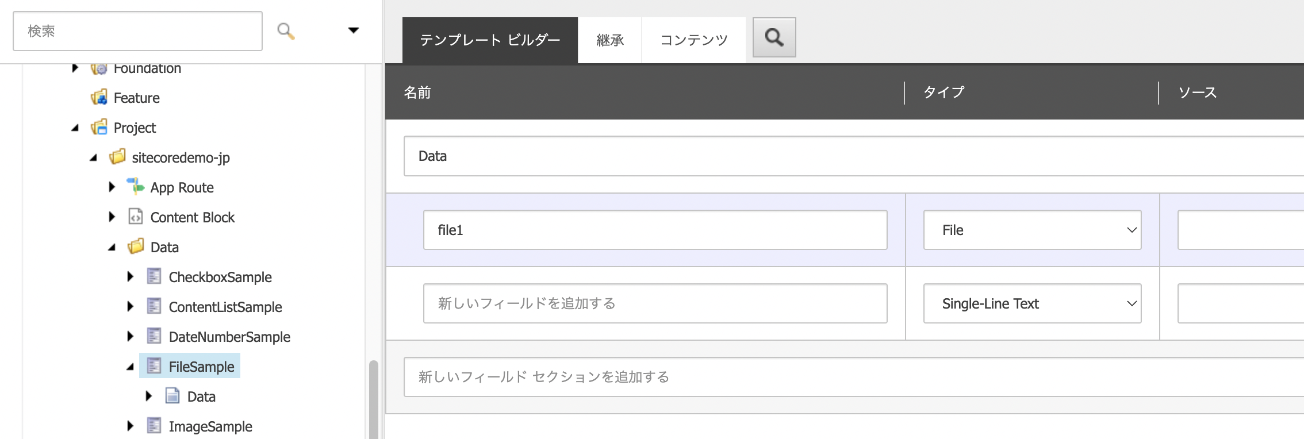Screen dimensions: 1304x439
Task: Expand the ContentListSample node
Action: [x=131, y=307]
